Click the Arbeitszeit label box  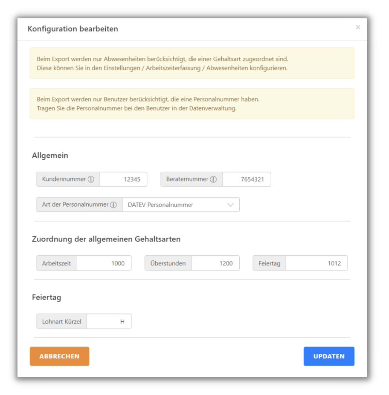coord(56,263)
